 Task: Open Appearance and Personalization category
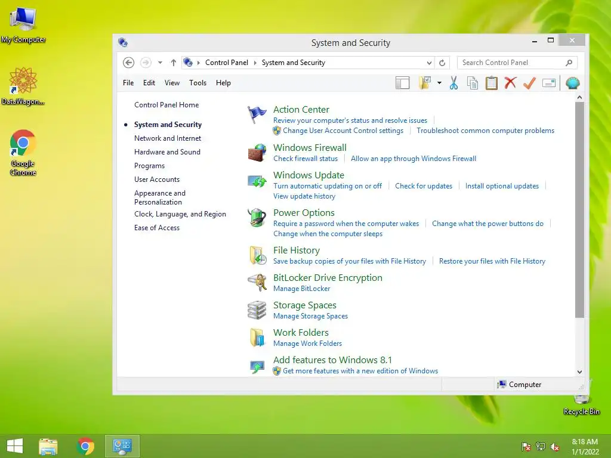[160, 197]
